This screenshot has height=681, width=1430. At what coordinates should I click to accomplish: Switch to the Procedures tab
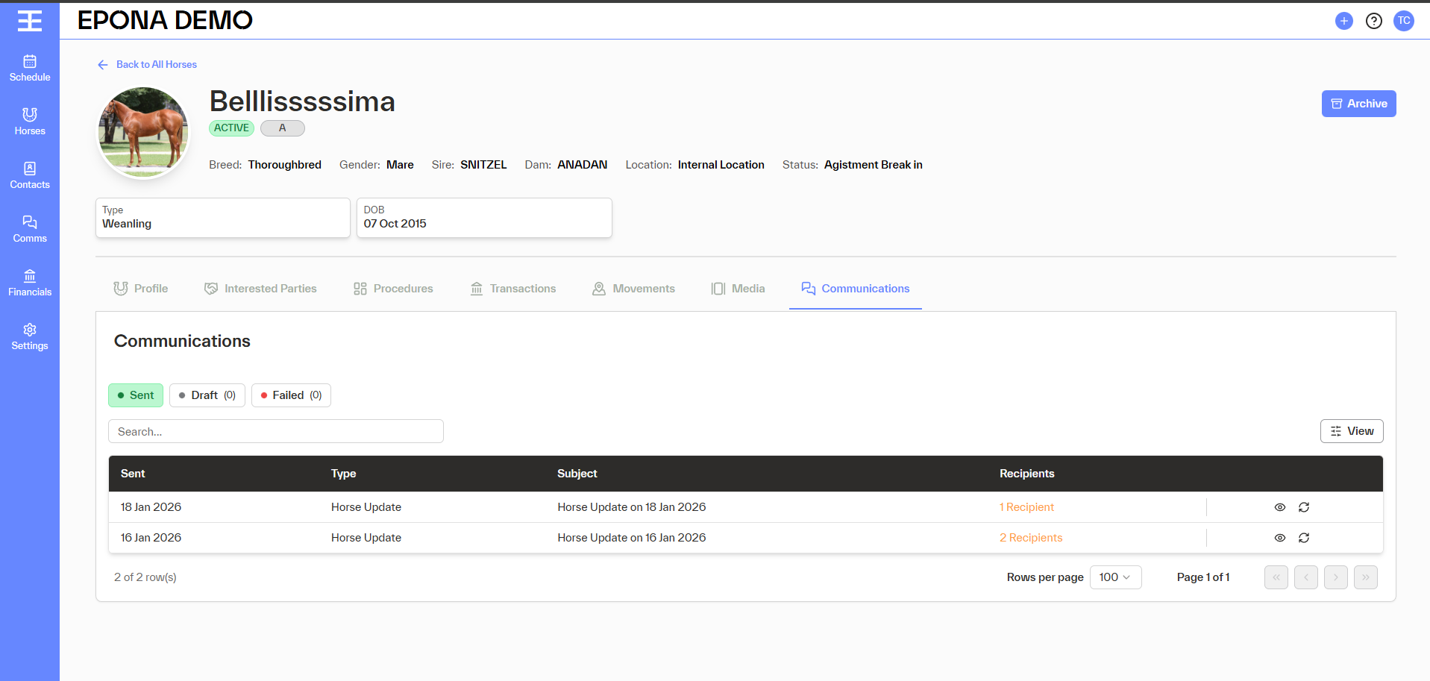click(393, 289)
